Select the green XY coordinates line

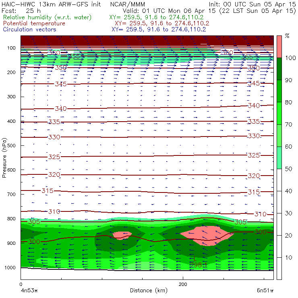tap(156, 17)
